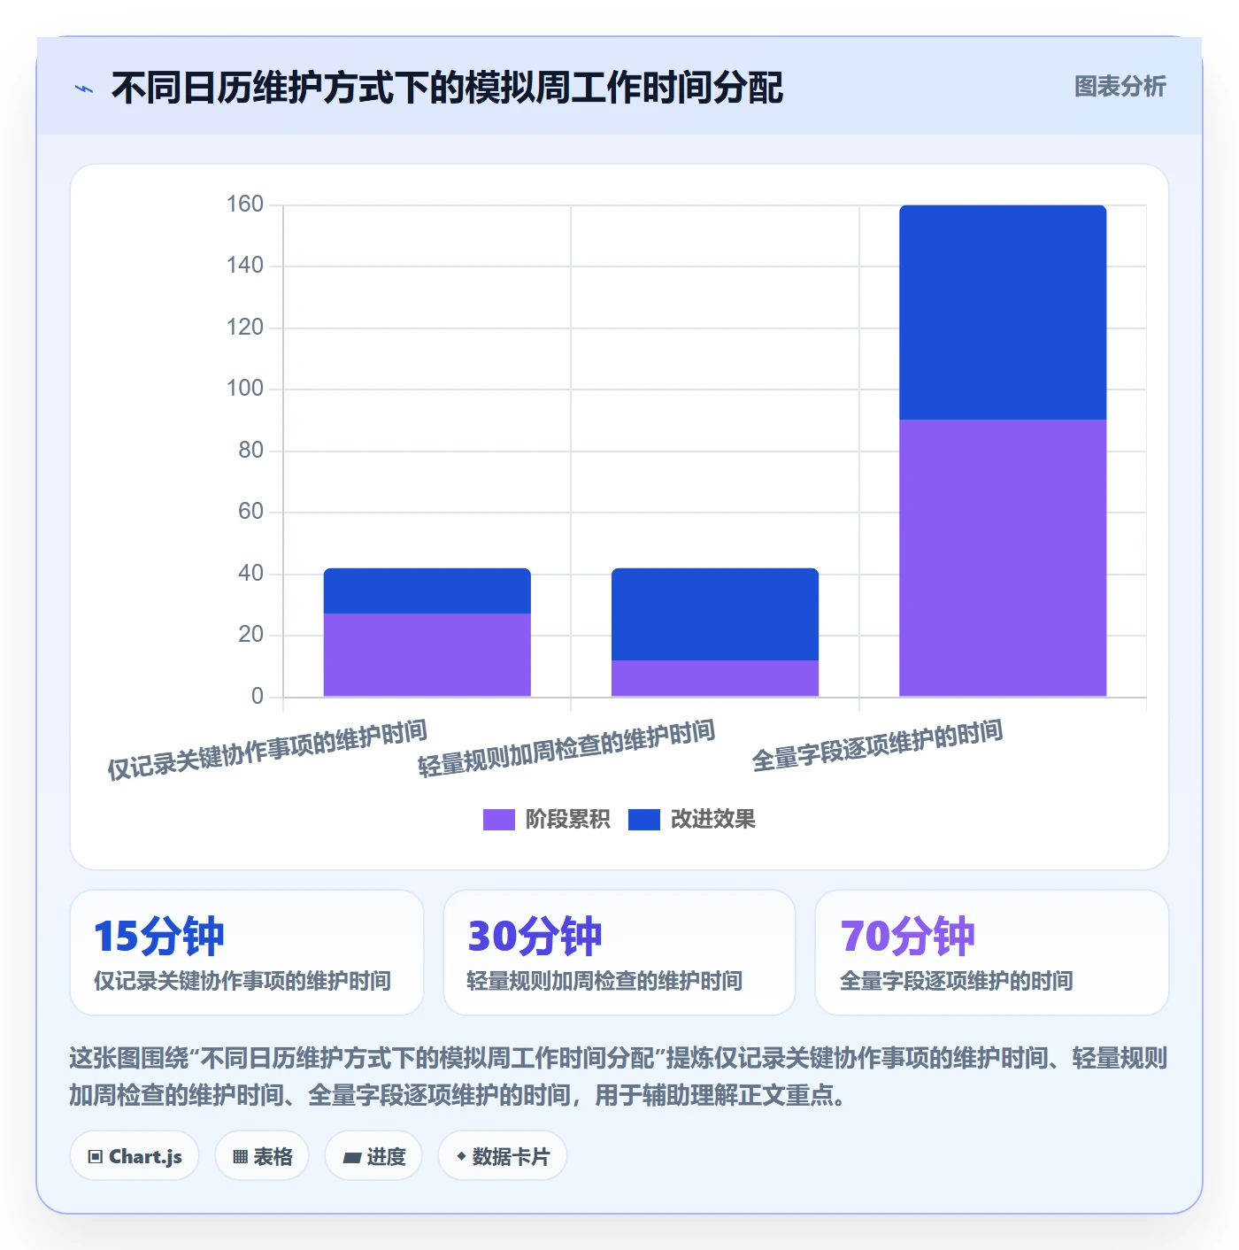Click the caption under the 15分钟 value

[x=242, y=981]
